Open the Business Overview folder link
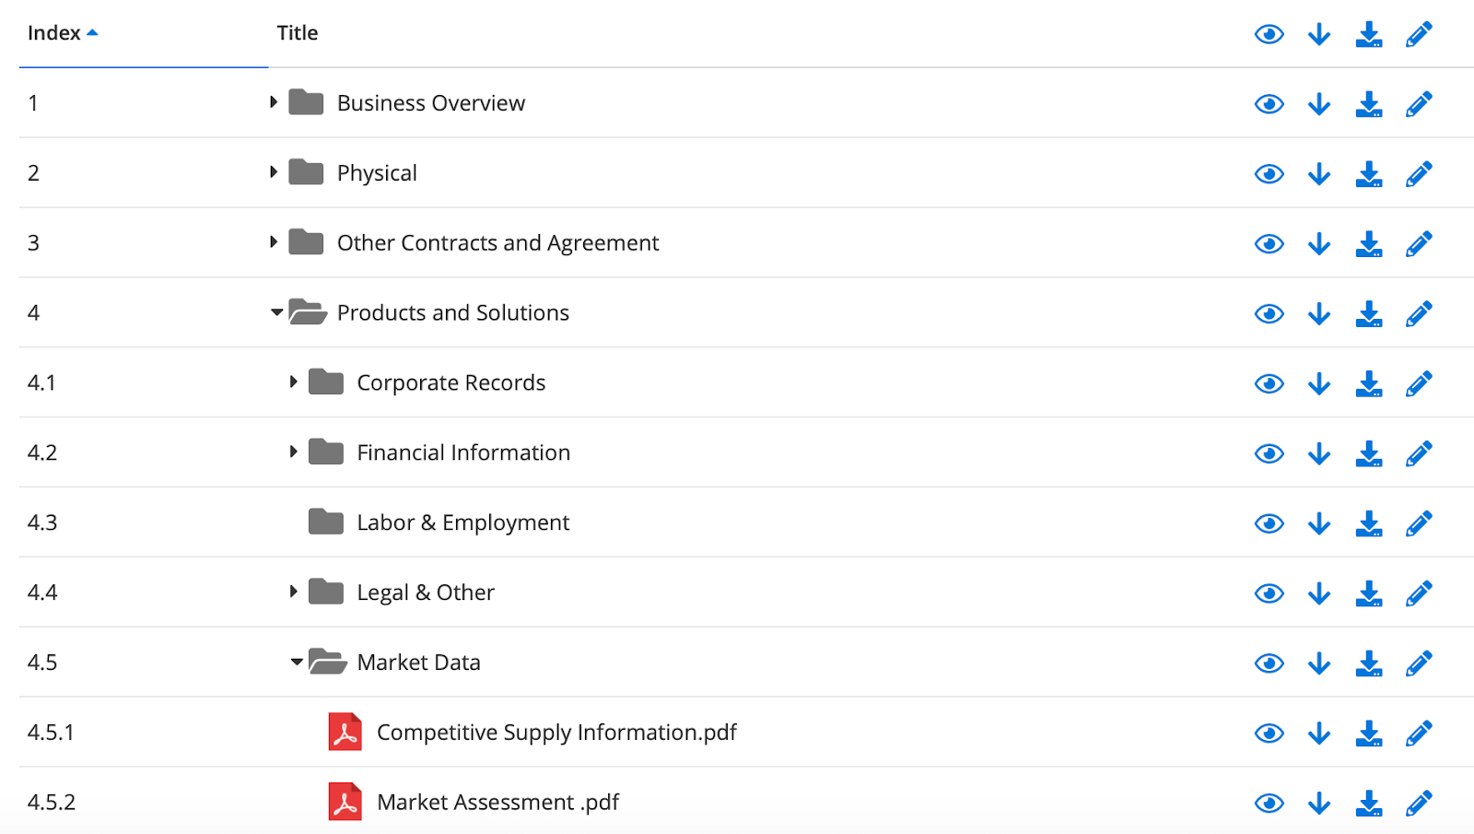Image resolution: width=1474 pixels, height=834 pixels. tap(431, 103)
